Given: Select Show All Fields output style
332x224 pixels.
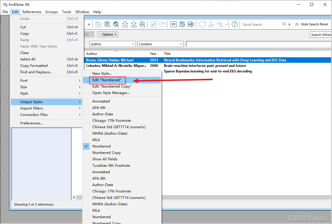Looking at the screenshot, I should tap(122, 159).
